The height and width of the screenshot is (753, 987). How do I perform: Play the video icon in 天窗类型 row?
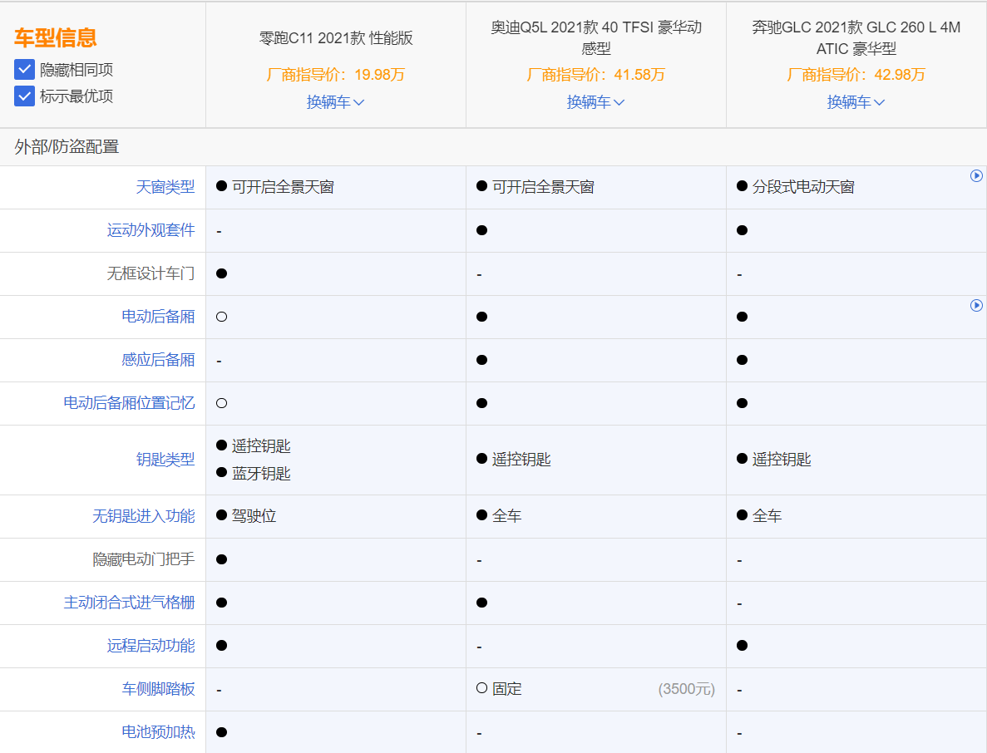pos(976,176)
